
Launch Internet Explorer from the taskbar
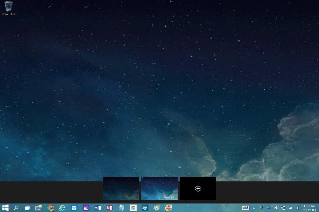pos(62,207)
